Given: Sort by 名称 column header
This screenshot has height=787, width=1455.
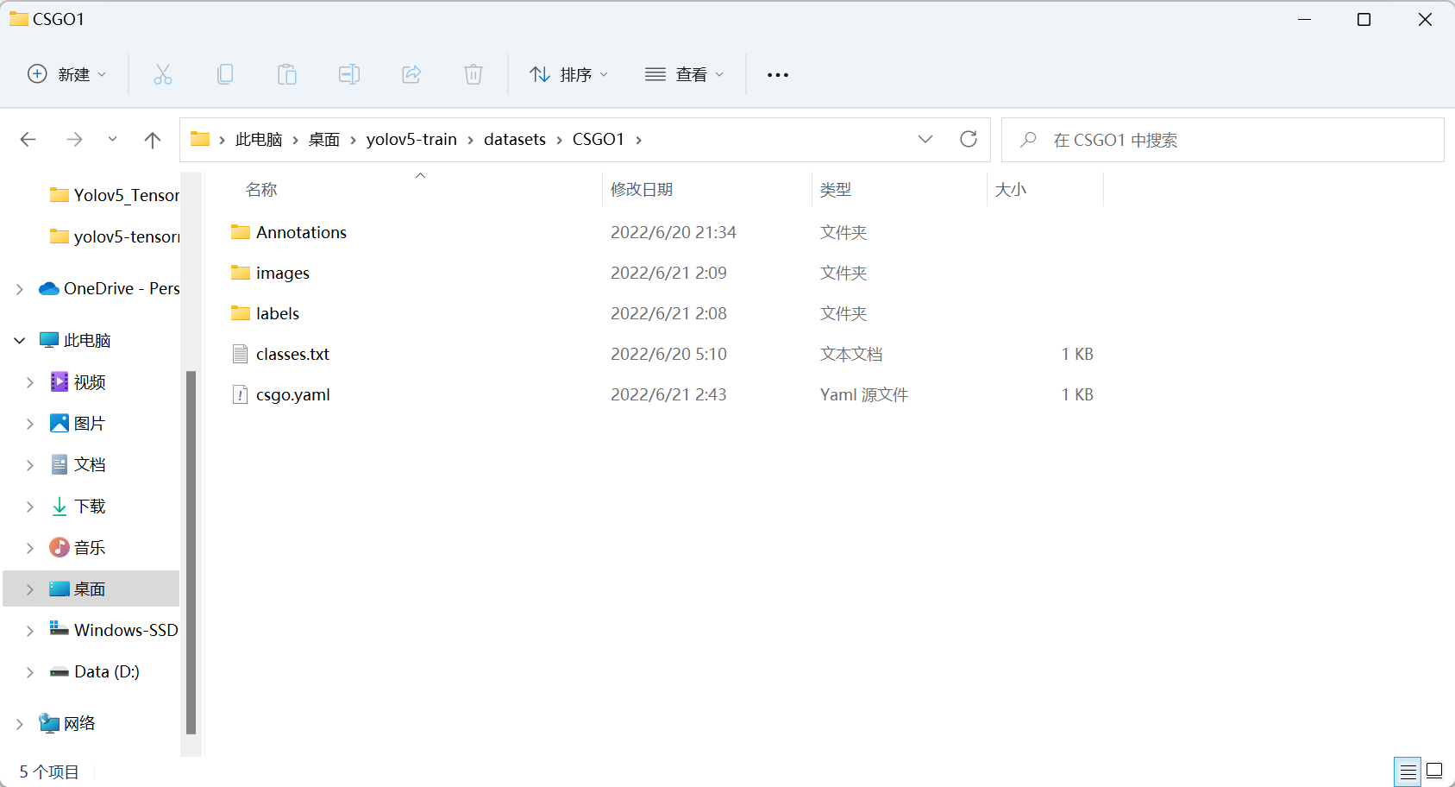Looking at the screenshot, I should (261, 190).
